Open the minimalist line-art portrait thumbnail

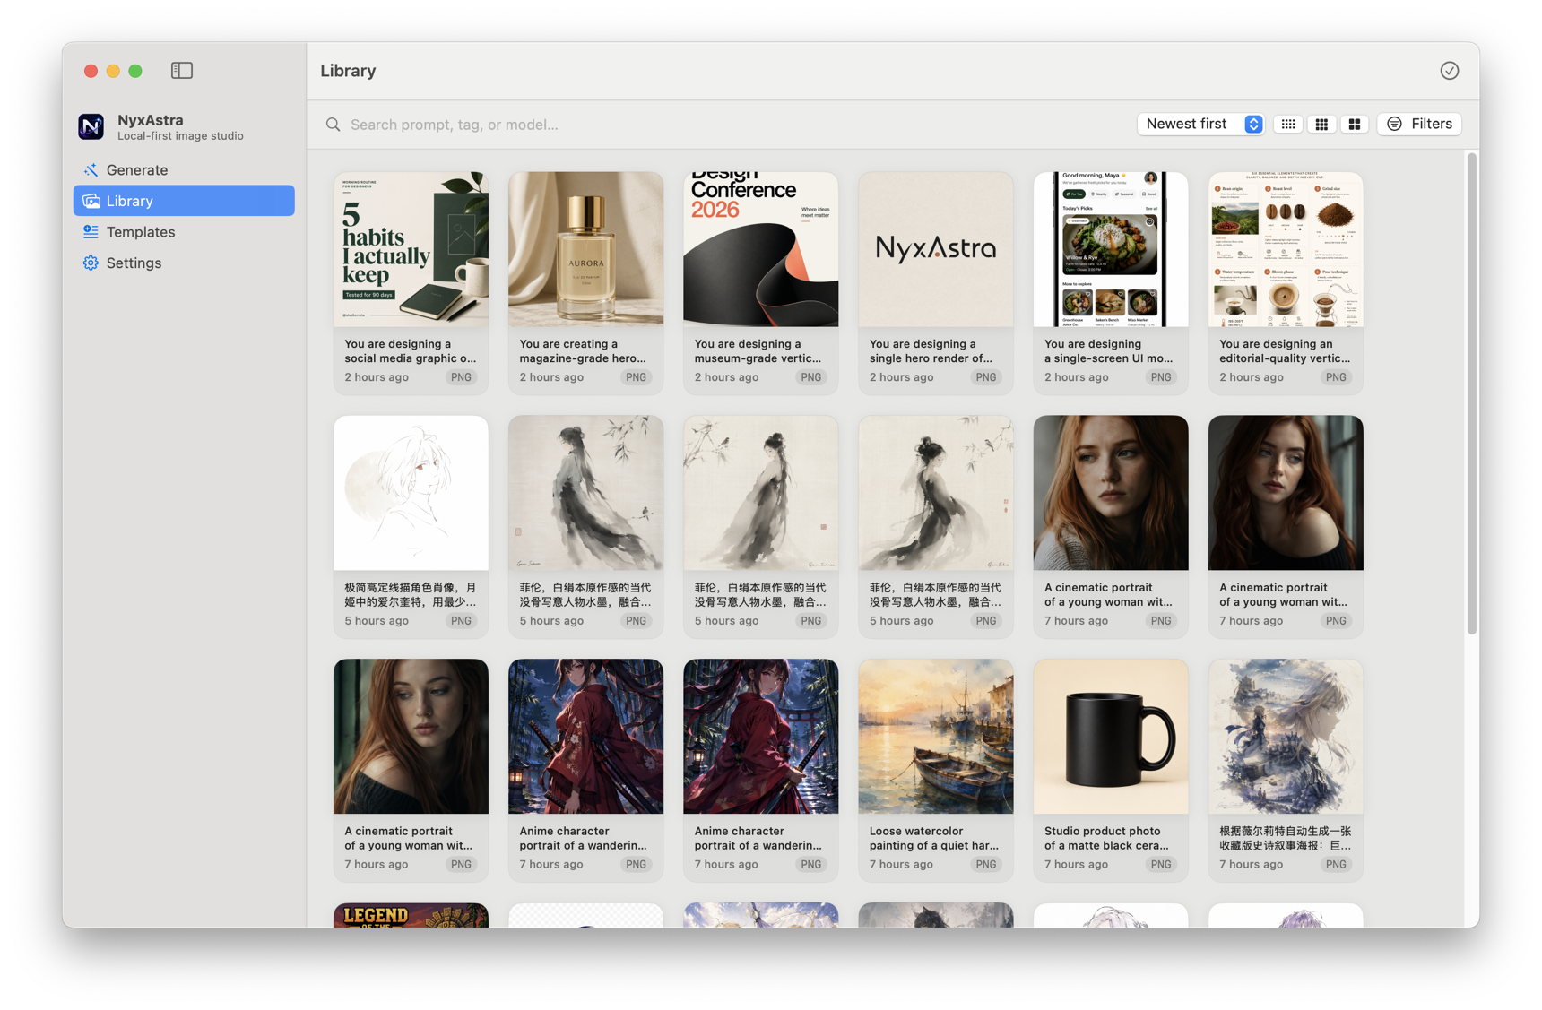coord(411,493)
